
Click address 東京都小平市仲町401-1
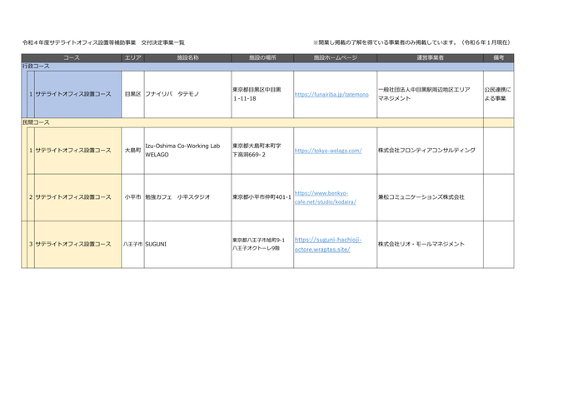(262, 197)
